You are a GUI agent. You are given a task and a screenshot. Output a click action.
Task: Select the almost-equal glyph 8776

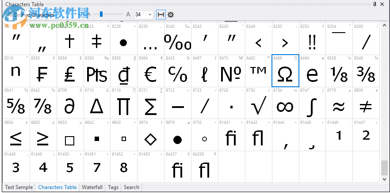[x=339, y=103]
